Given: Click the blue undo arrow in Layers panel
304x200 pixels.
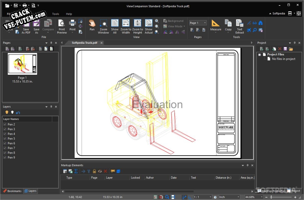Looking at the screenshot, I should pos(18,113).
